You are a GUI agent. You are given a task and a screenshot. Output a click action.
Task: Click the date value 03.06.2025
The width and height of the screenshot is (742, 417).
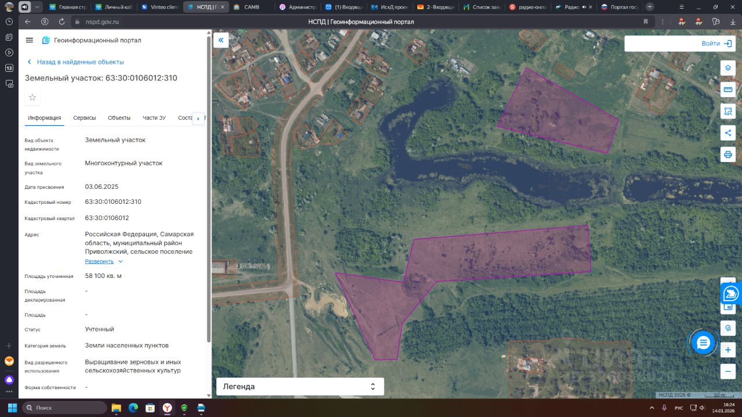pyautogui.click(x=102, y=186)
